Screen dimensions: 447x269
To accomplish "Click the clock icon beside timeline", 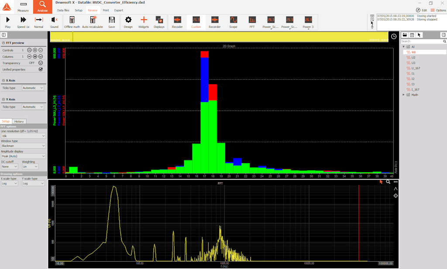I will 394,37.
